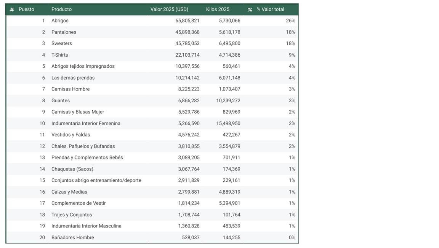Click value 45,785,053 for Sweaters
The height and width of the screenshot is (248, 439).
pyautogui.click(x=187, y=43)
